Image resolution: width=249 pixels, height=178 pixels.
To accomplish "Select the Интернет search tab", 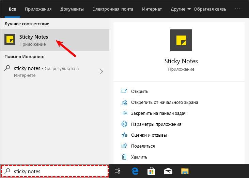I will pos(152,9).
